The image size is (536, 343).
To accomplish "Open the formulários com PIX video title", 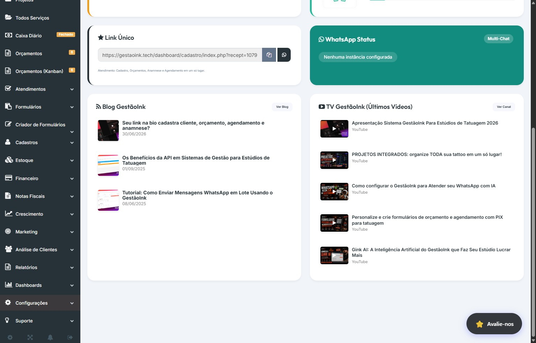I will click(x=427, y=220).
